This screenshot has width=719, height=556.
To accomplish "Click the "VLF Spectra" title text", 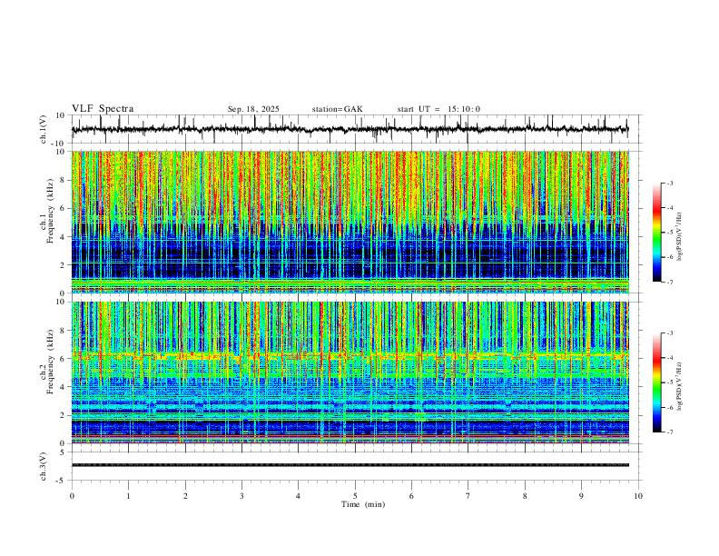I will coord(103,109).
